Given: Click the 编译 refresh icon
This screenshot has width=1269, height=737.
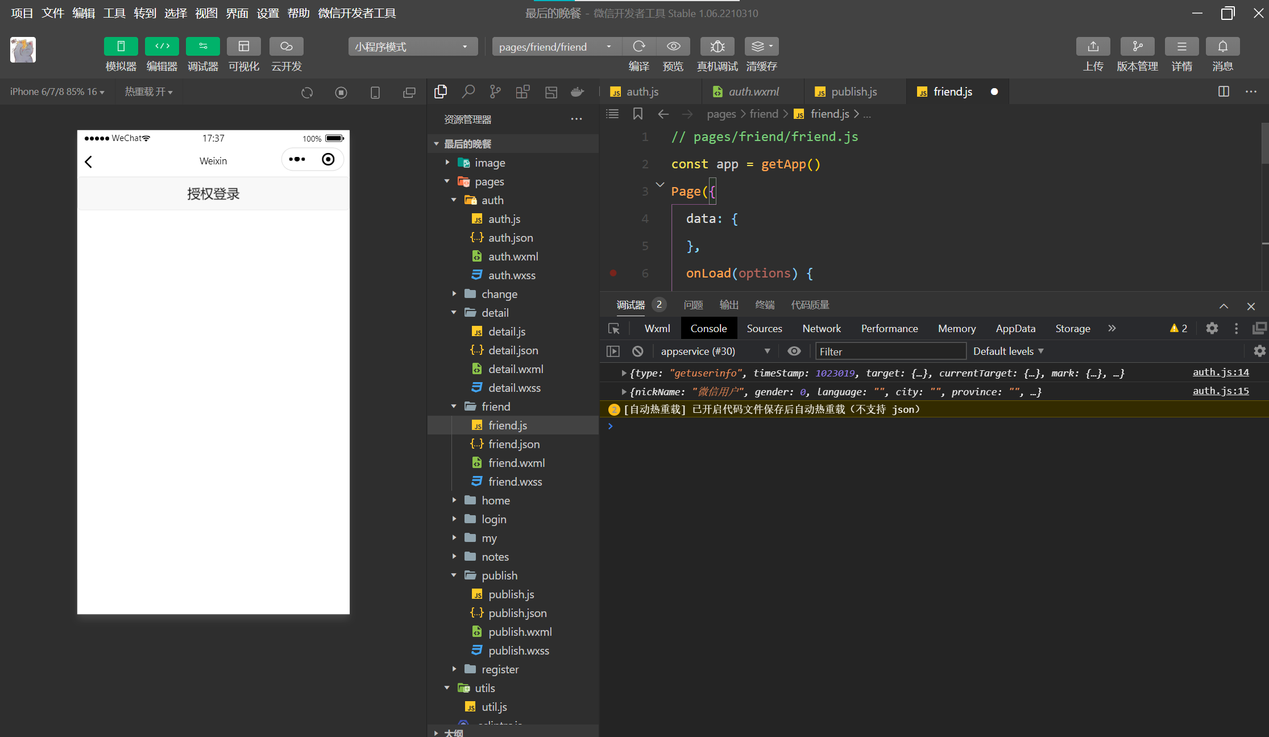Looking at the screenshot, I should point(639,47).
